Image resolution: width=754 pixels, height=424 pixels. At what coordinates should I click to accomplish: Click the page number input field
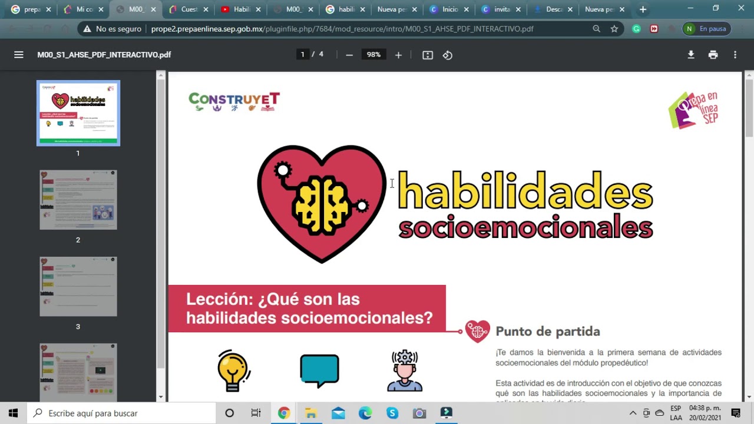point(303,55)
